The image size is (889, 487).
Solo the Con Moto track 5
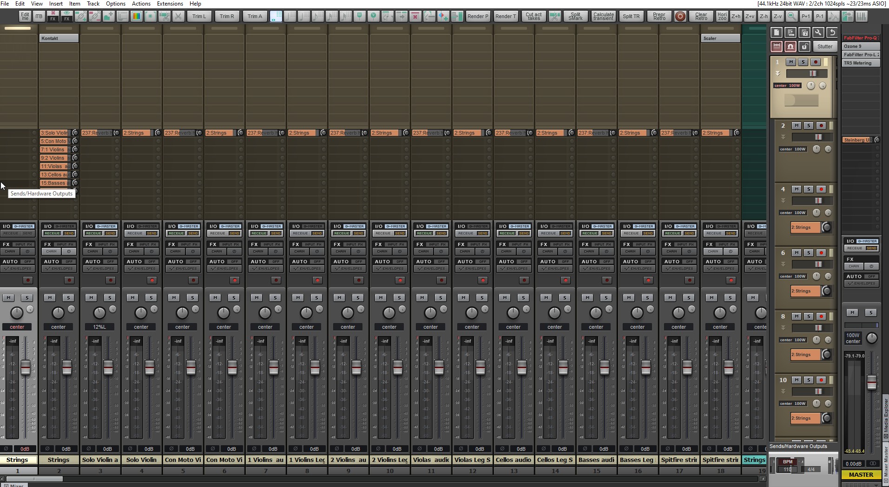click(192, 298)
